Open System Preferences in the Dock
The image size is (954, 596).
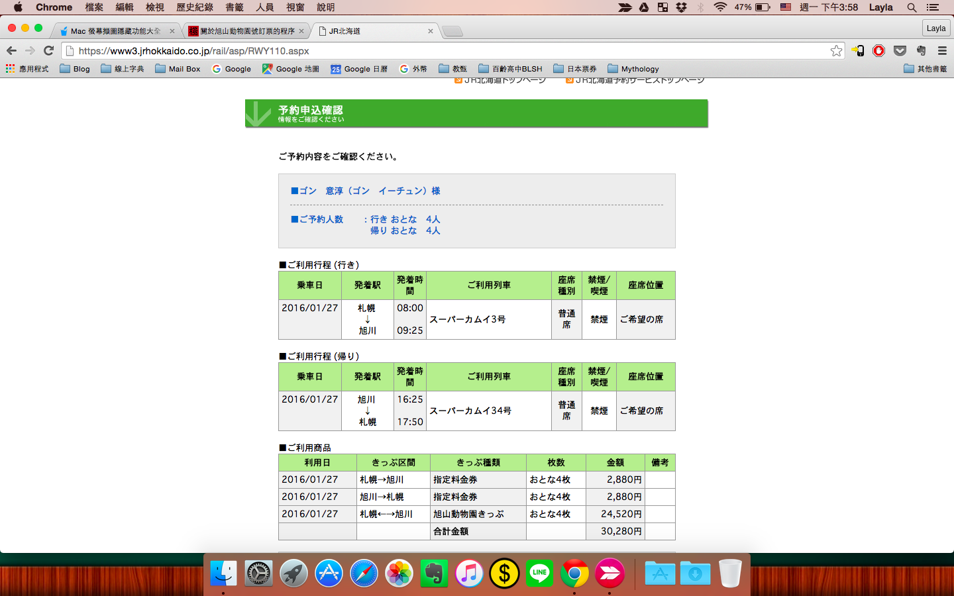[258, 573]
